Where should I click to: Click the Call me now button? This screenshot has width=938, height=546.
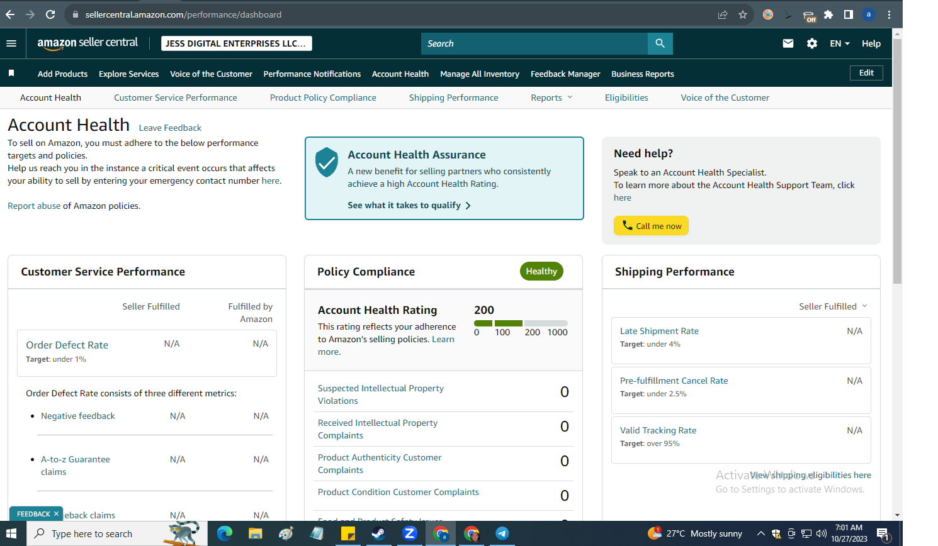[x=651, y=226]
